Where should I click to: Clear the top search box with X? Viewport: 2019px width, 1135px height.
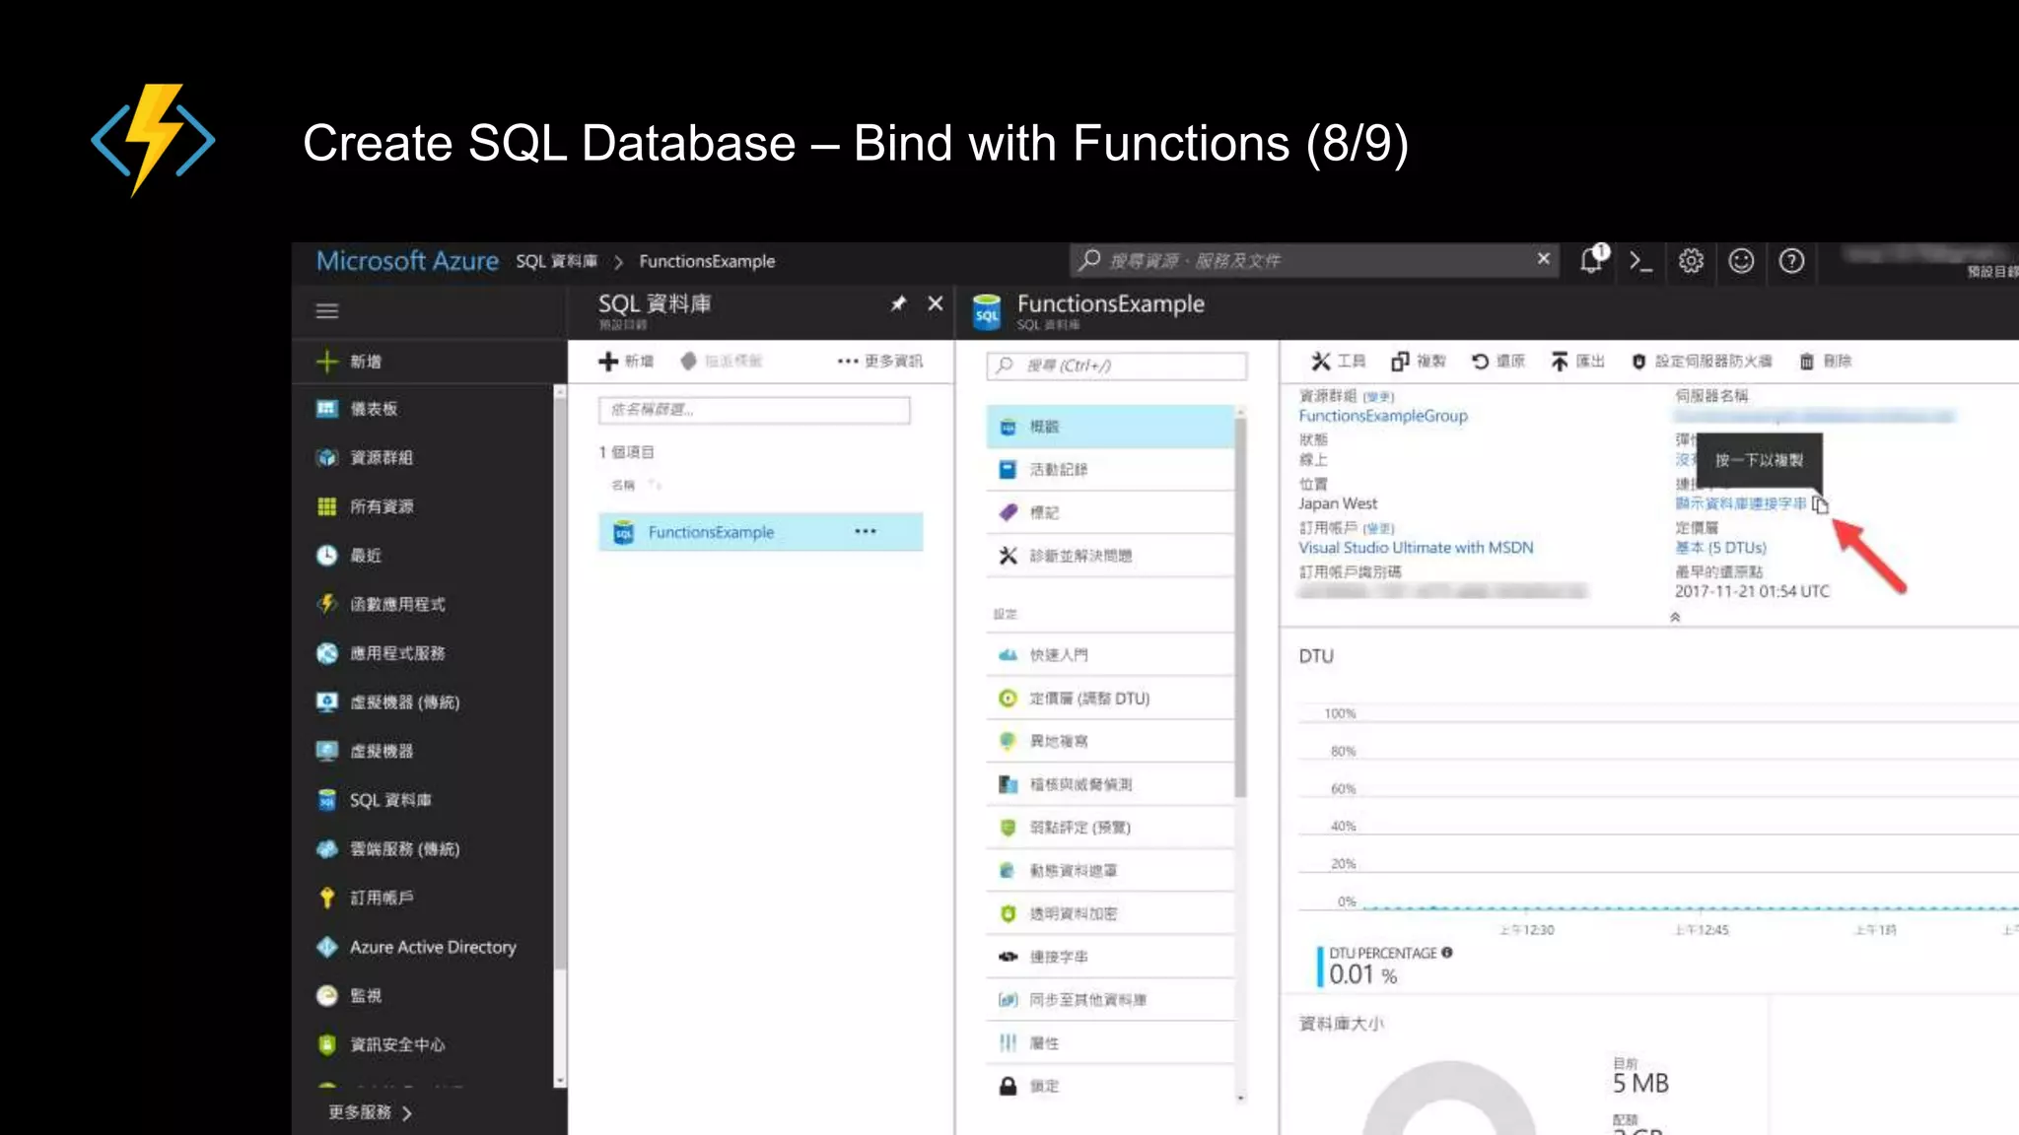[1544, 259]
